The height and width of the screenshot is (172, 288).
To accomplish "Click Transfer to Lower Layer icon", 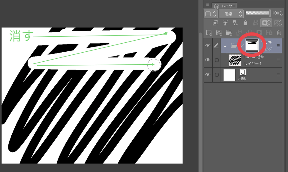I will click(x=239, y=33).
